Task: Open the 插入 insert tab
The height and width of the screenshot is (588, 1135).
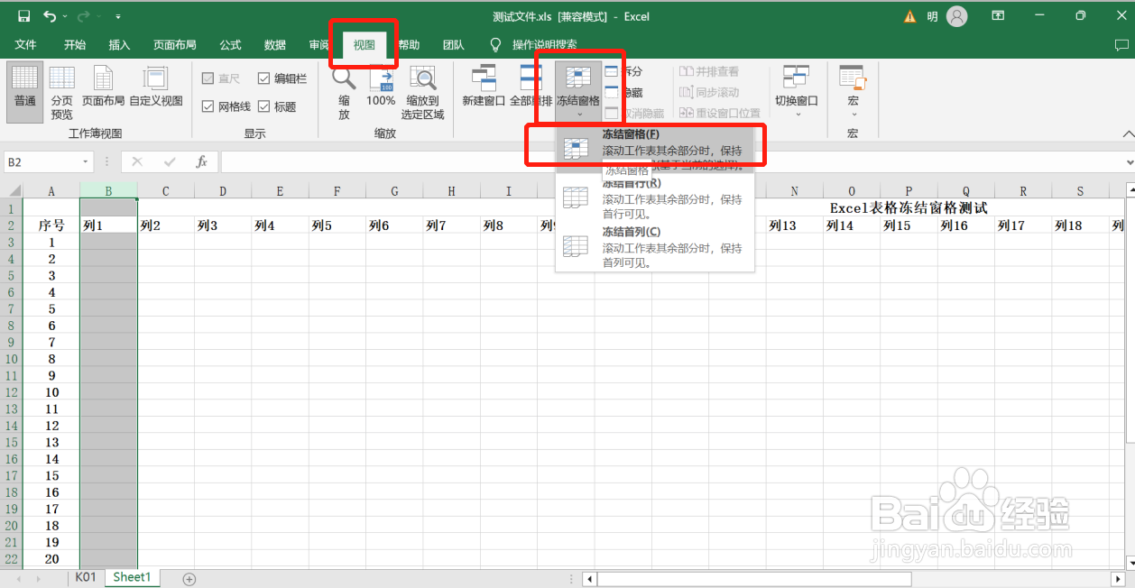Action: coord(119,45)
